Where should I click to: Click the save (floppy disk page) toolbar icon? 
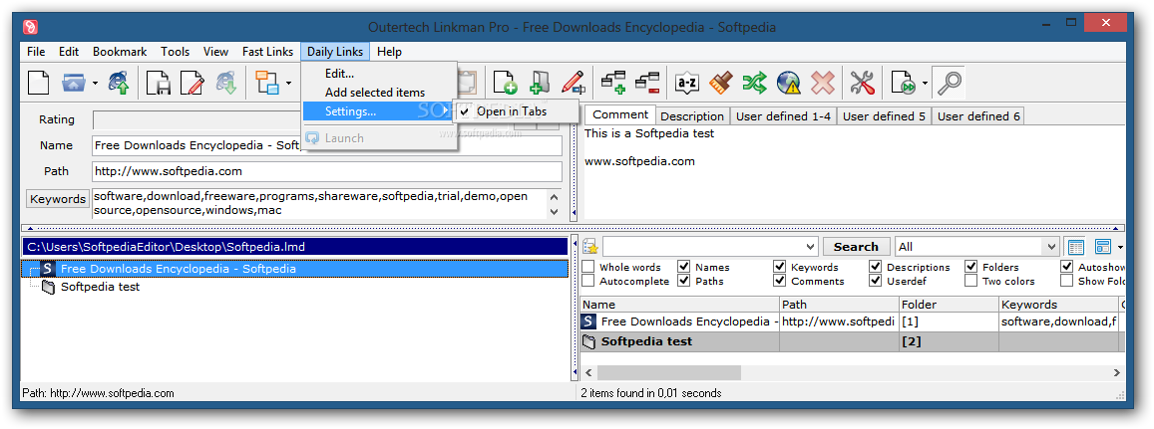tap(159, 83)
